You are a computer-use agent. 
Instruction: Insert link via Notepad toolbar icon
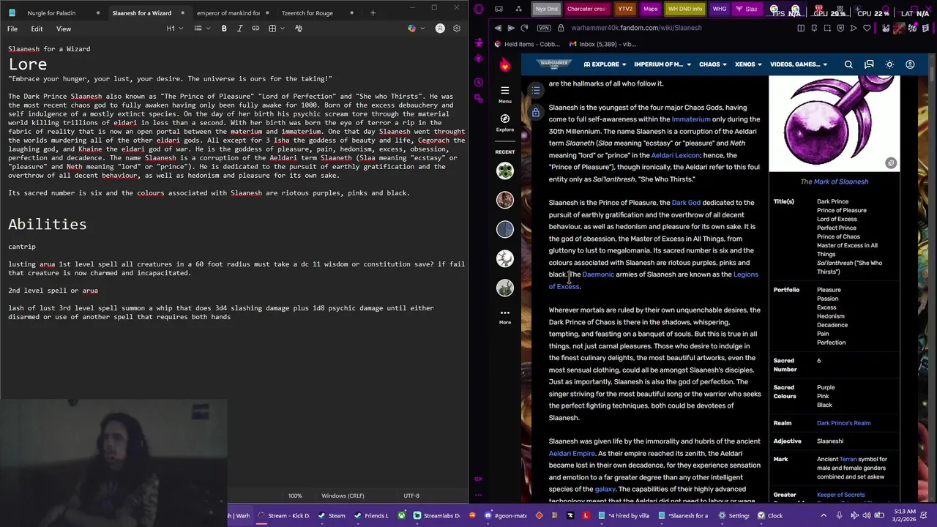tap(255, 29)
